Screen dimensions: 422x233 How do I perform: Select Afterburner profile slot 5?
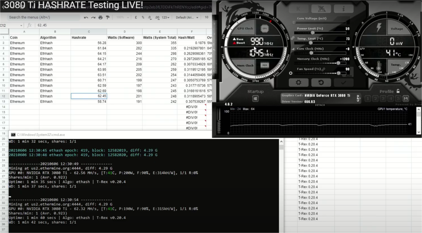pyautogui.click(x=399, y=99)
